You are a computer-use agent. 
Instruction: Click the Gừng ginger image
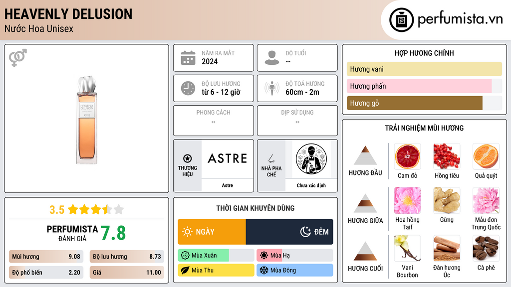[447, 200]
